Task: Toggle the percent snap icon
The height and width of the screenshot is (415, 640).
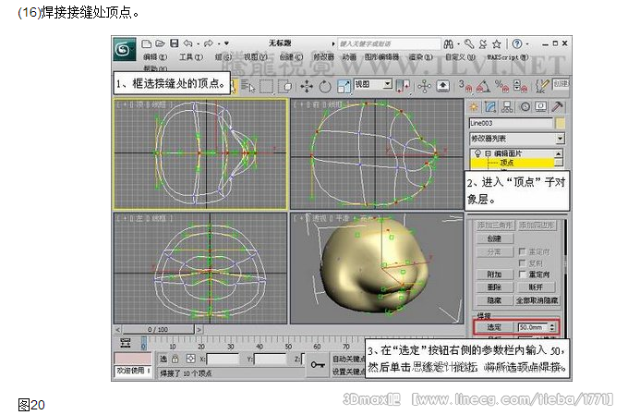Action: point(501,86)
